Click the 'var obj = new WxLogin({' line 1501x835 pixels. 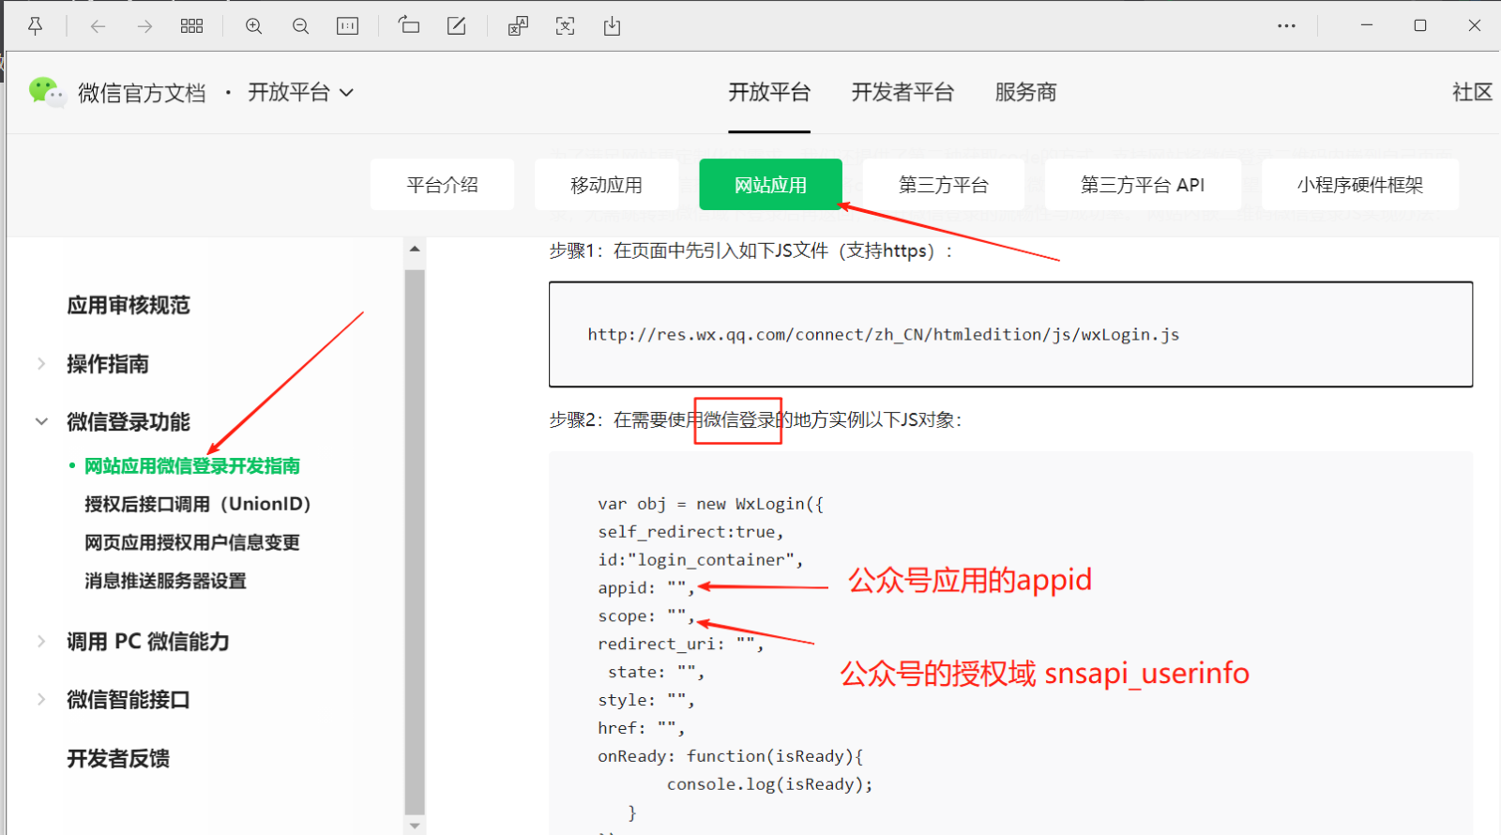(711, 505)
